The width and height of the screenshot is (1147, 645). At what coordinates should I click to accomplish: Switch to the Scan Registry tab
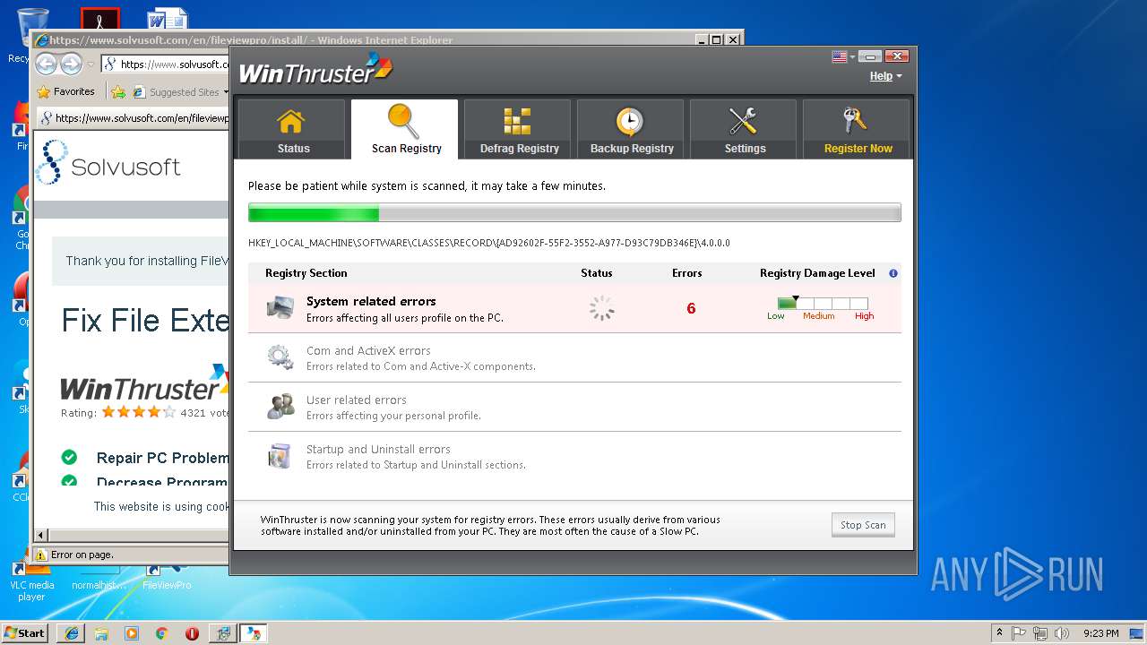pyautogui.click(x=404, y=129)
